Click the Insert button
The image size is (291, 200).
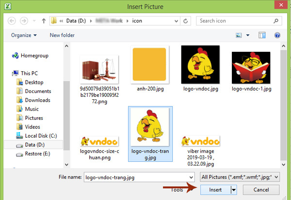(x=215, y=190)
